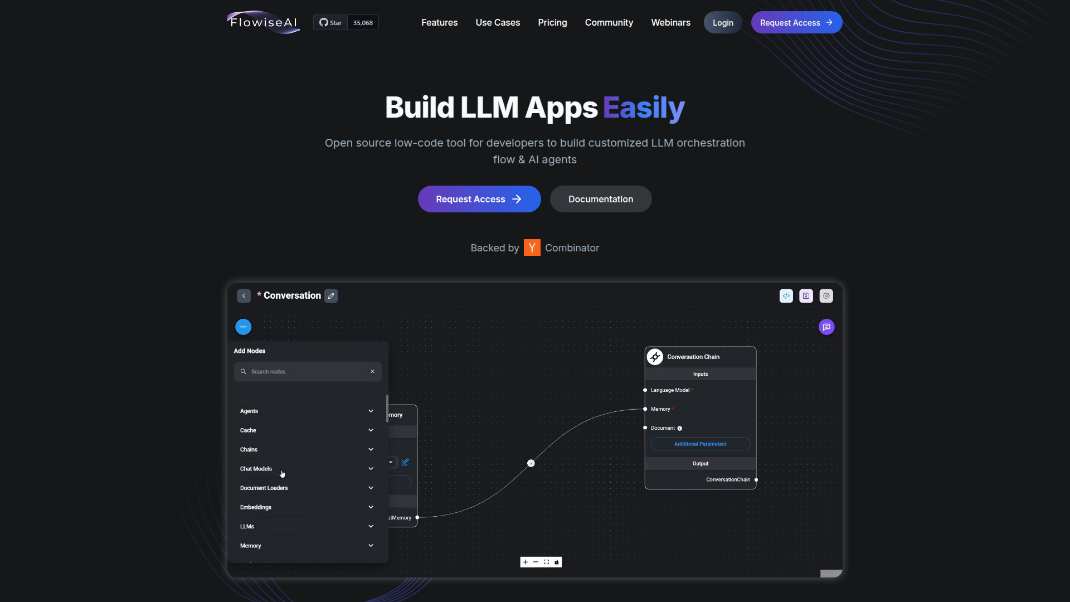Click the Conversation Chain node icon

(x=655, y=357)
